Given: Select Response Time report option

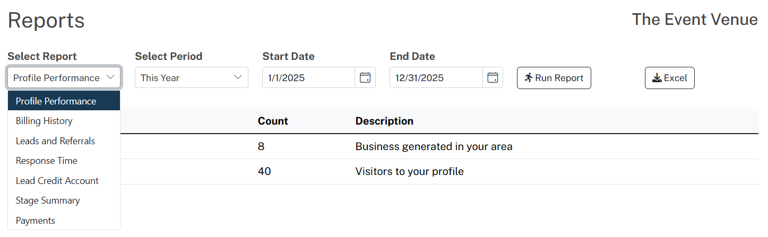Looking at the screenshot, I should tap(64, 161).
